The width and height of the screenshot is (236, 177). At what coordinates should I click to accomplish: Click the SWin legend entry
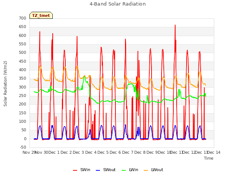click(81, 170)
